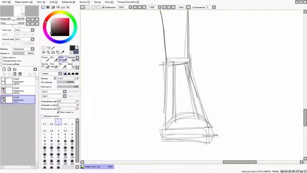Toggle Прикрепление слоя checkbox
The width and height of the screenshot is (307, 173).
(1, 61)
